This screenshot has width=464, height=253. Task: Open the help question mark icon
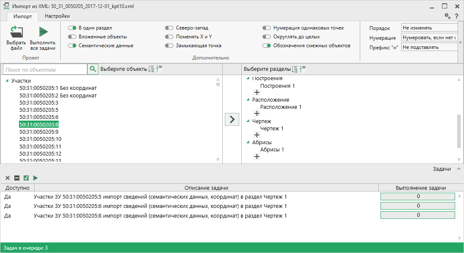456,16
